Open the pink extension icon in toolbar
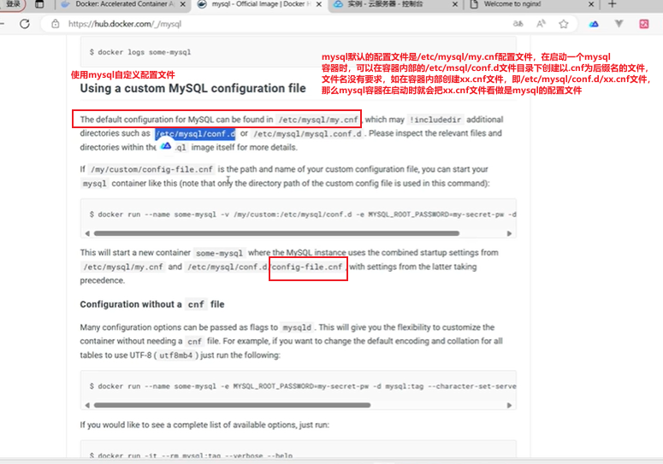663x464 pixels. (x=644, y=24)
